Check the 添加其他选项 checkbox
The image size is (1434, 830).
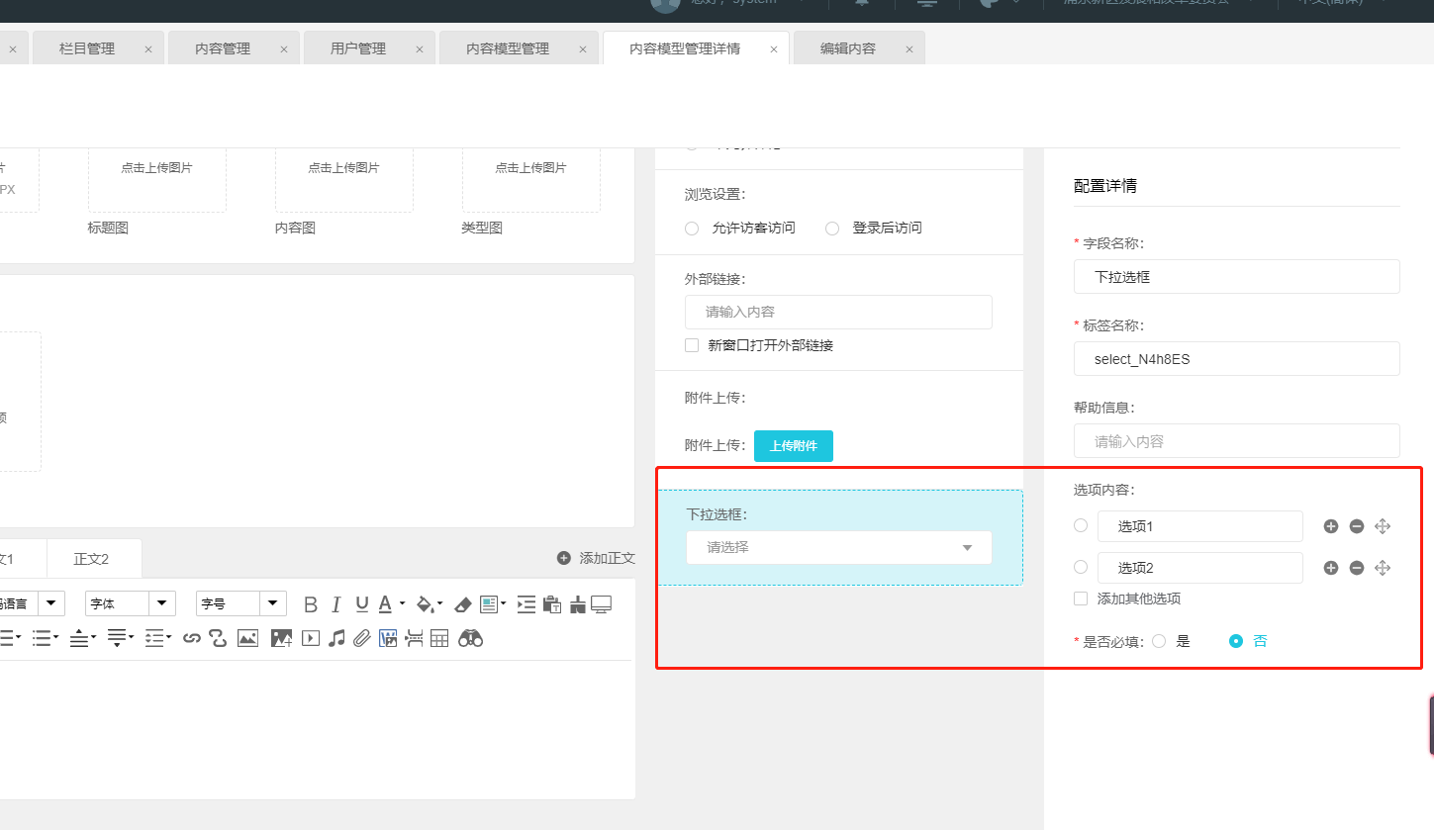(x=1081, y=599)
